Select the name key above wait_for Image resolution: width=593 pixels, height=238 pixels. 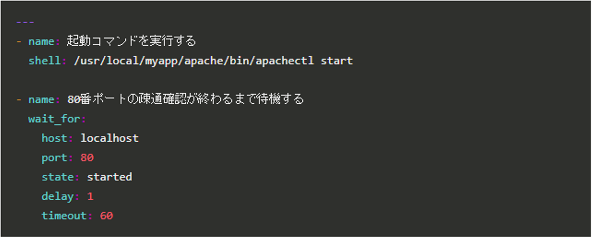[x=41, y=100]
